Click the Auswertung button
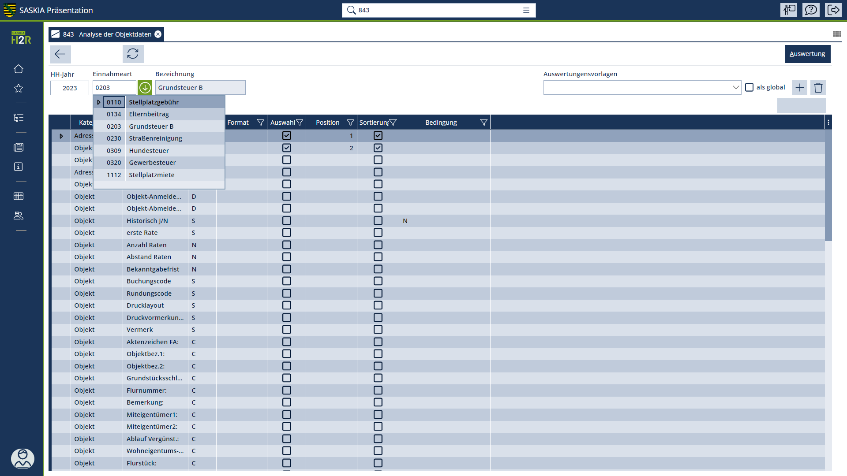The width and height of the screenshot is (847, 476). coord(807,54)
